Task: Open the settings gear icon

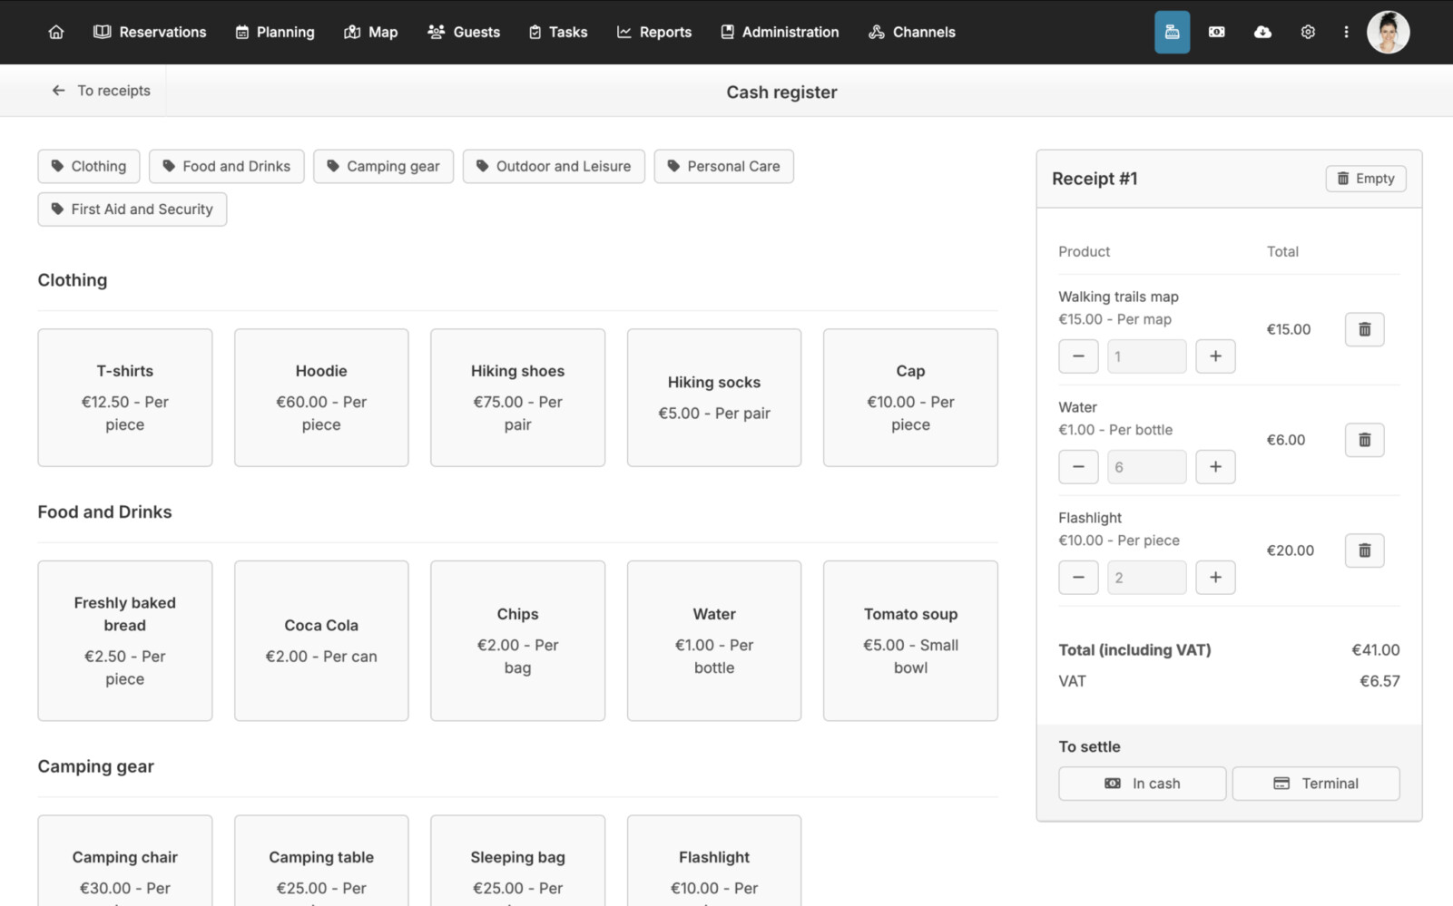Action: tap(1307, 32)
